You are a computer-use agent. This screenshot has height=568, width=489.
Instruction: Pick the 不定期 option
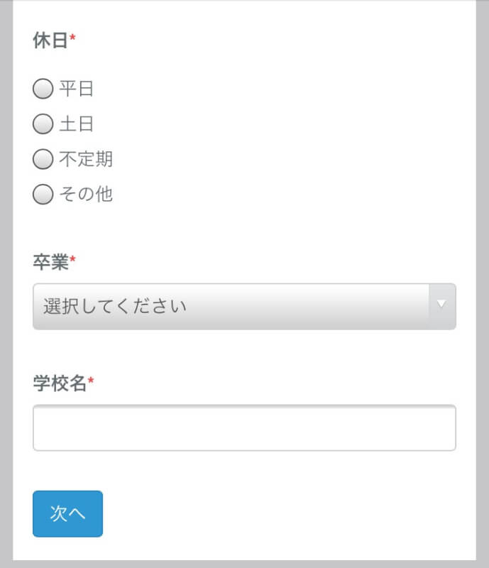[x=43, y=160]
